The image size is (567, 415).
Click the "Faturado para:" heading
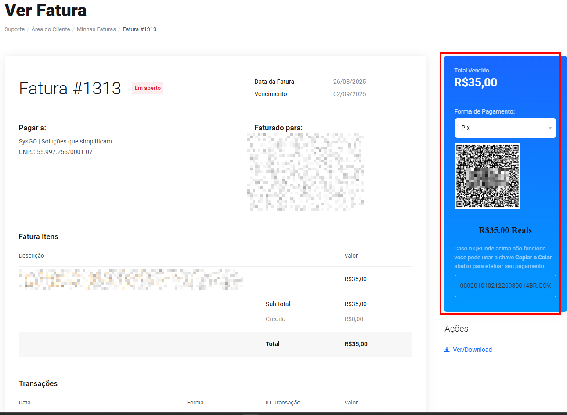coord(278,128)
